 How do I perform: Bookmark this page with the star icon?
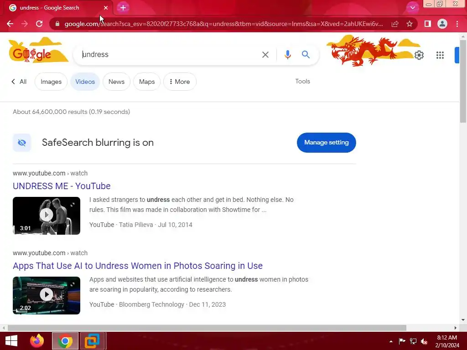(410, 24)
